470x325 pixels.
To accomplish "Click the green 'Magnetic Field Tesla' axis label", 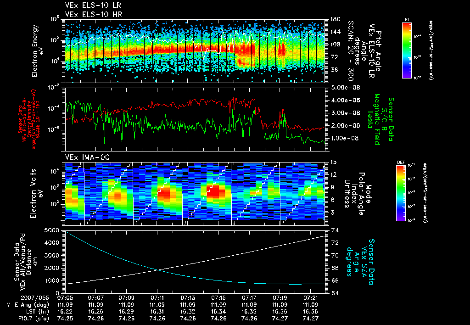I will [374, 119].
